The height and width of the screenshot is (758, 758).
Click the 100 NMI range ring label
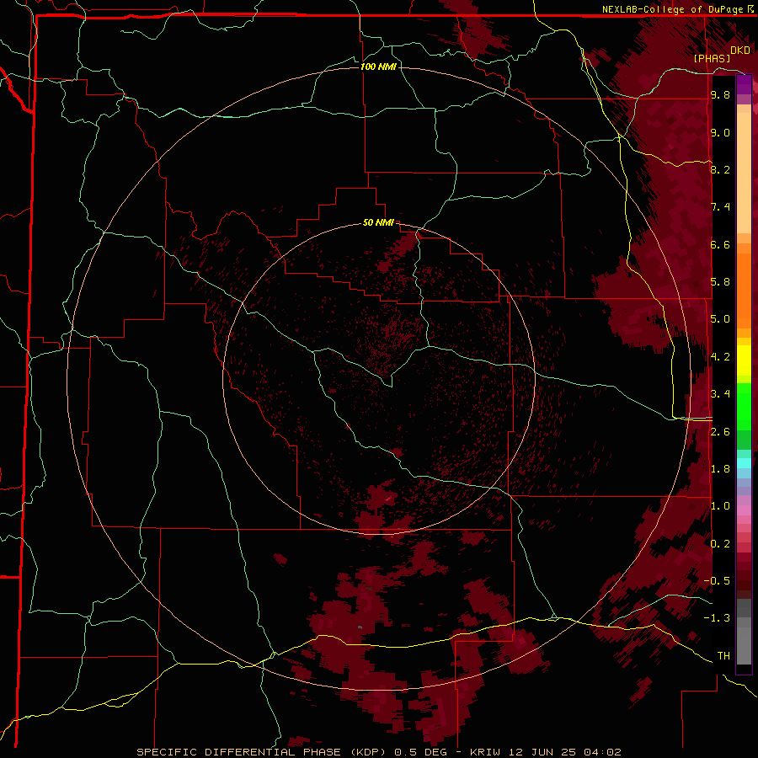coord(378,67)
